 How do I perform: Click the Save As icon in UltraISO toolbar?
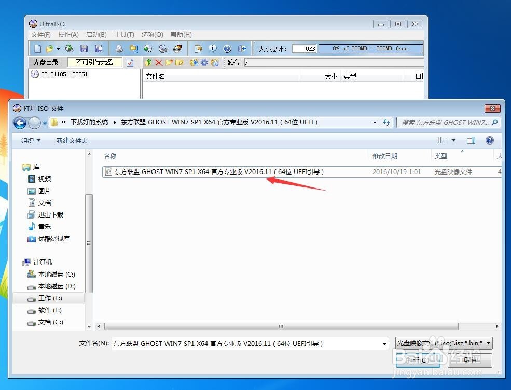99,49
